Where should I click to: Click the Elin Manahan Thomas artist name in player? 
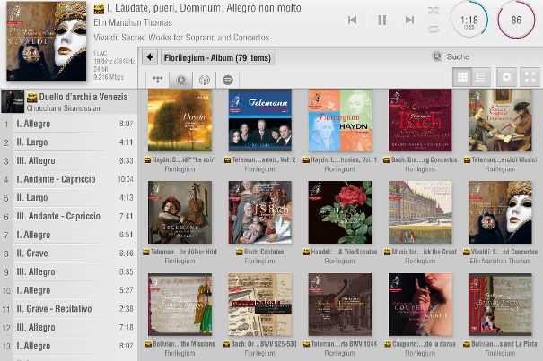click(133, 22)
